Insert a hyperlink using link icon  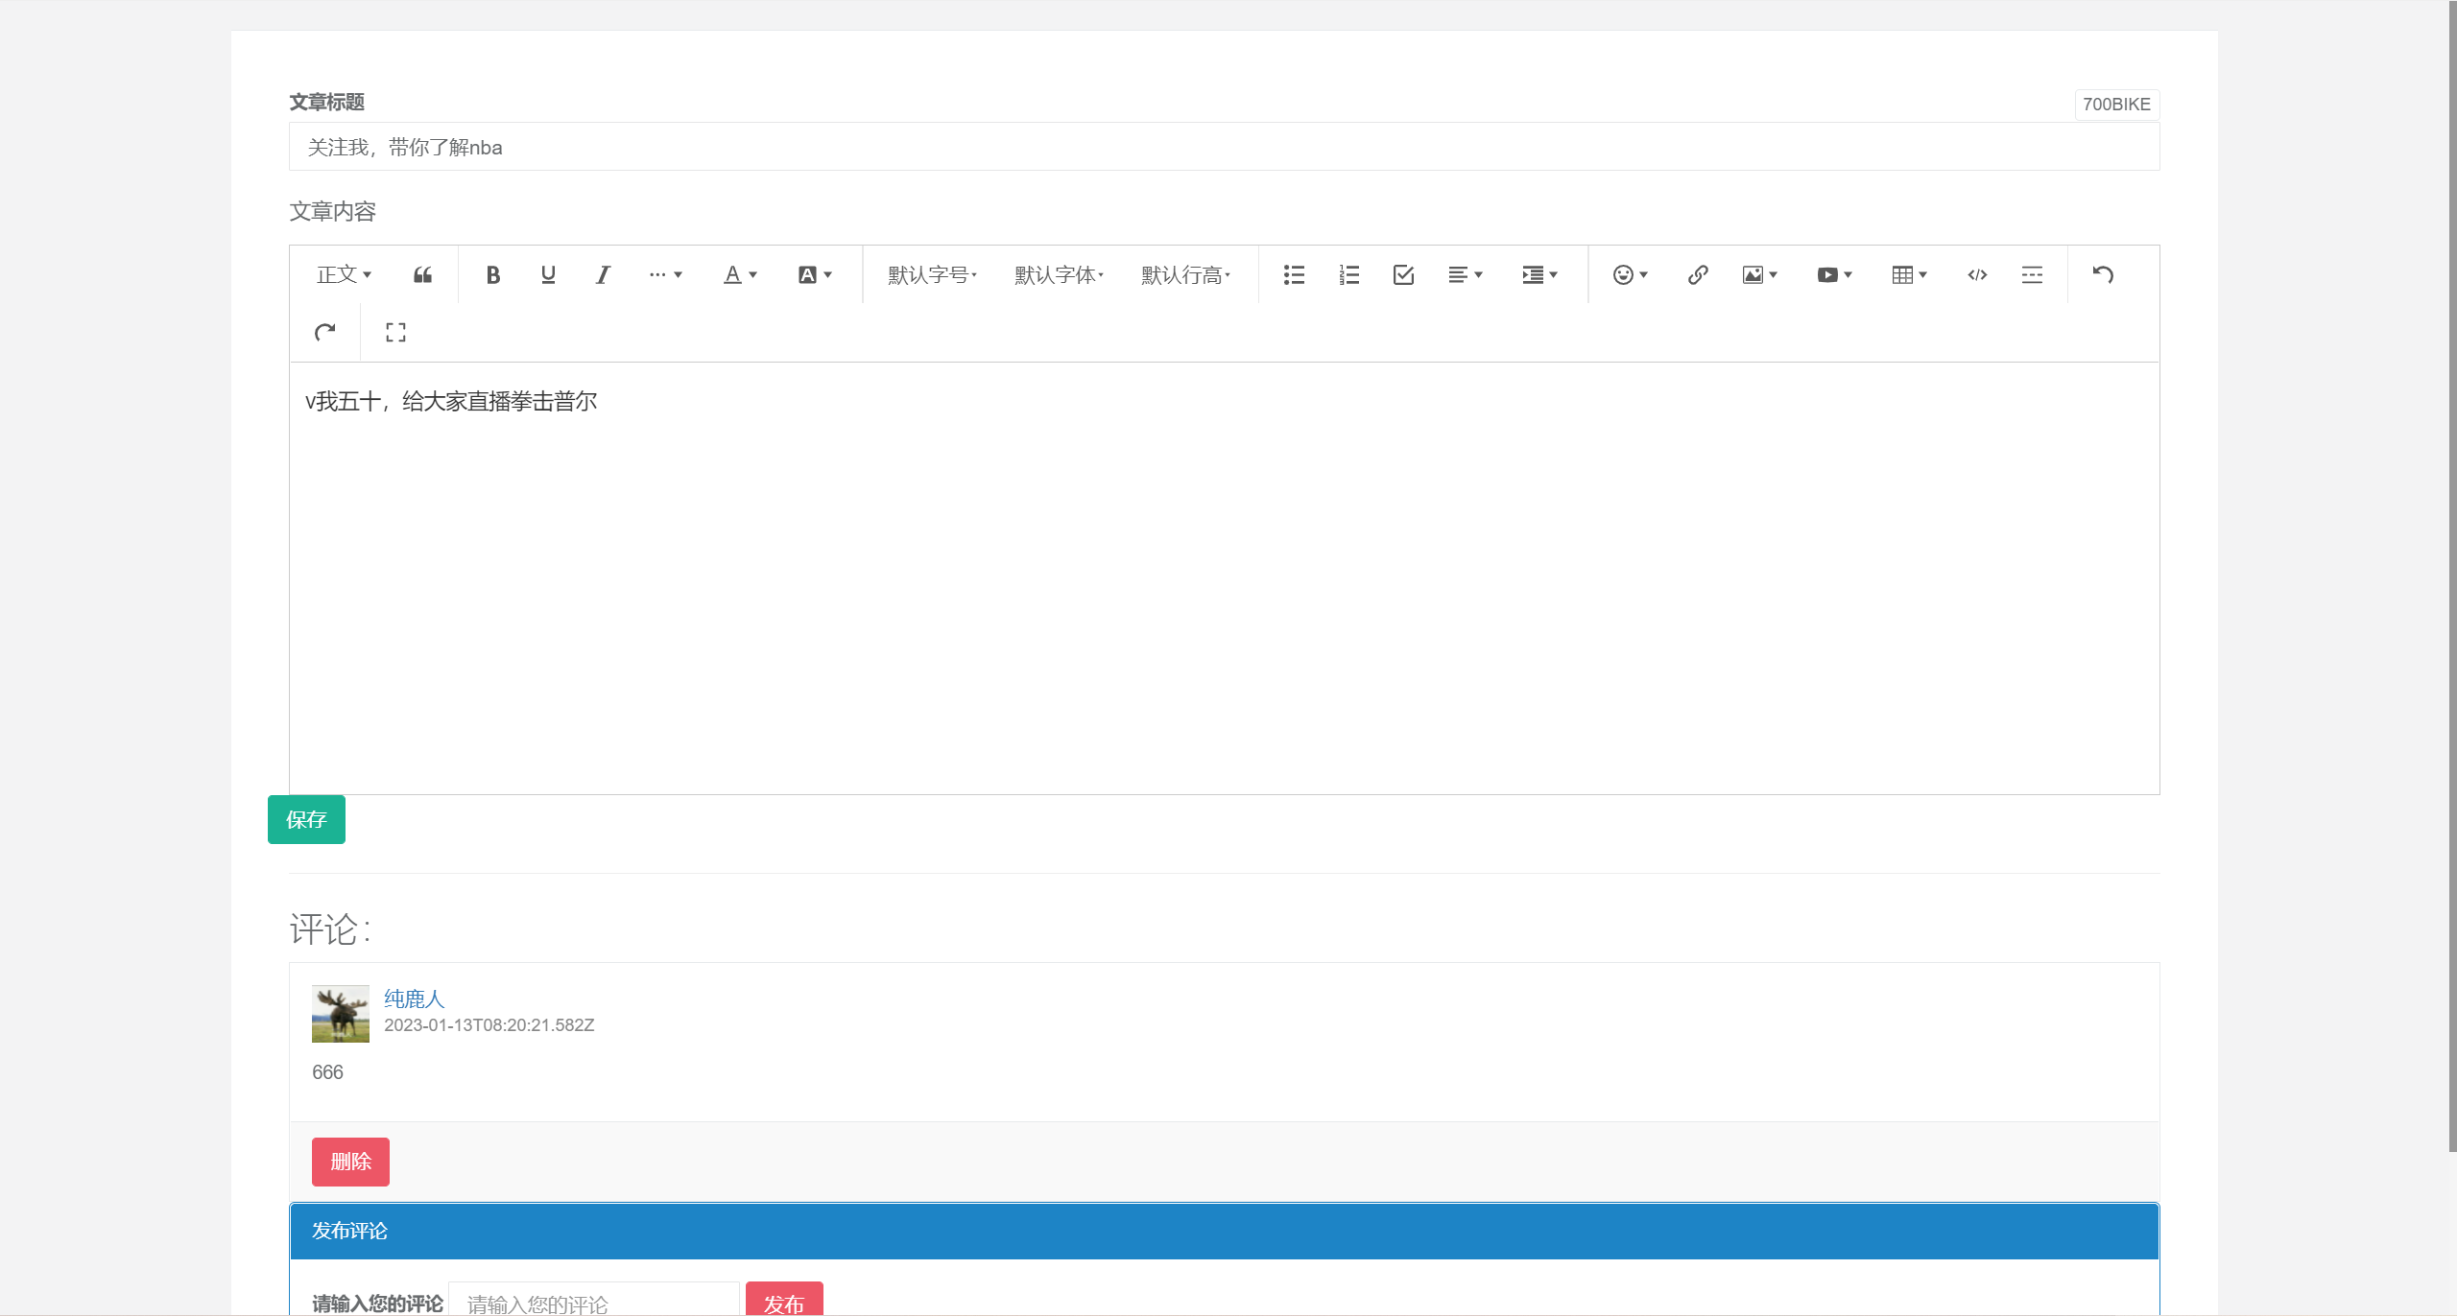(x=1697, y=275)
